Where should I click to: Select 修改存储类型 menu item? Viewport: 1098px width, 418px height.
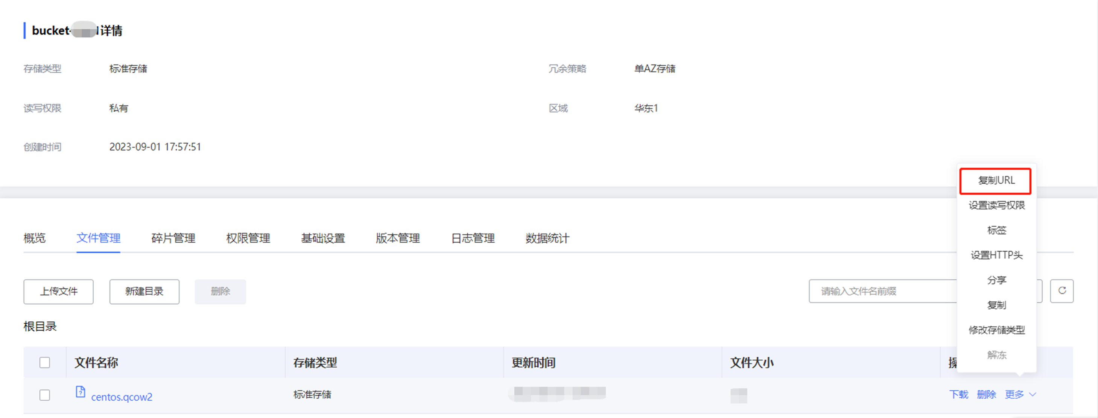coord(996,330)
